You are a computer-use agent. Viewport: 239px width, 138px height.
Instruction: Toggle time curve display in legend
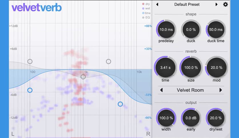pyautogui.click(x=146, y=13)
